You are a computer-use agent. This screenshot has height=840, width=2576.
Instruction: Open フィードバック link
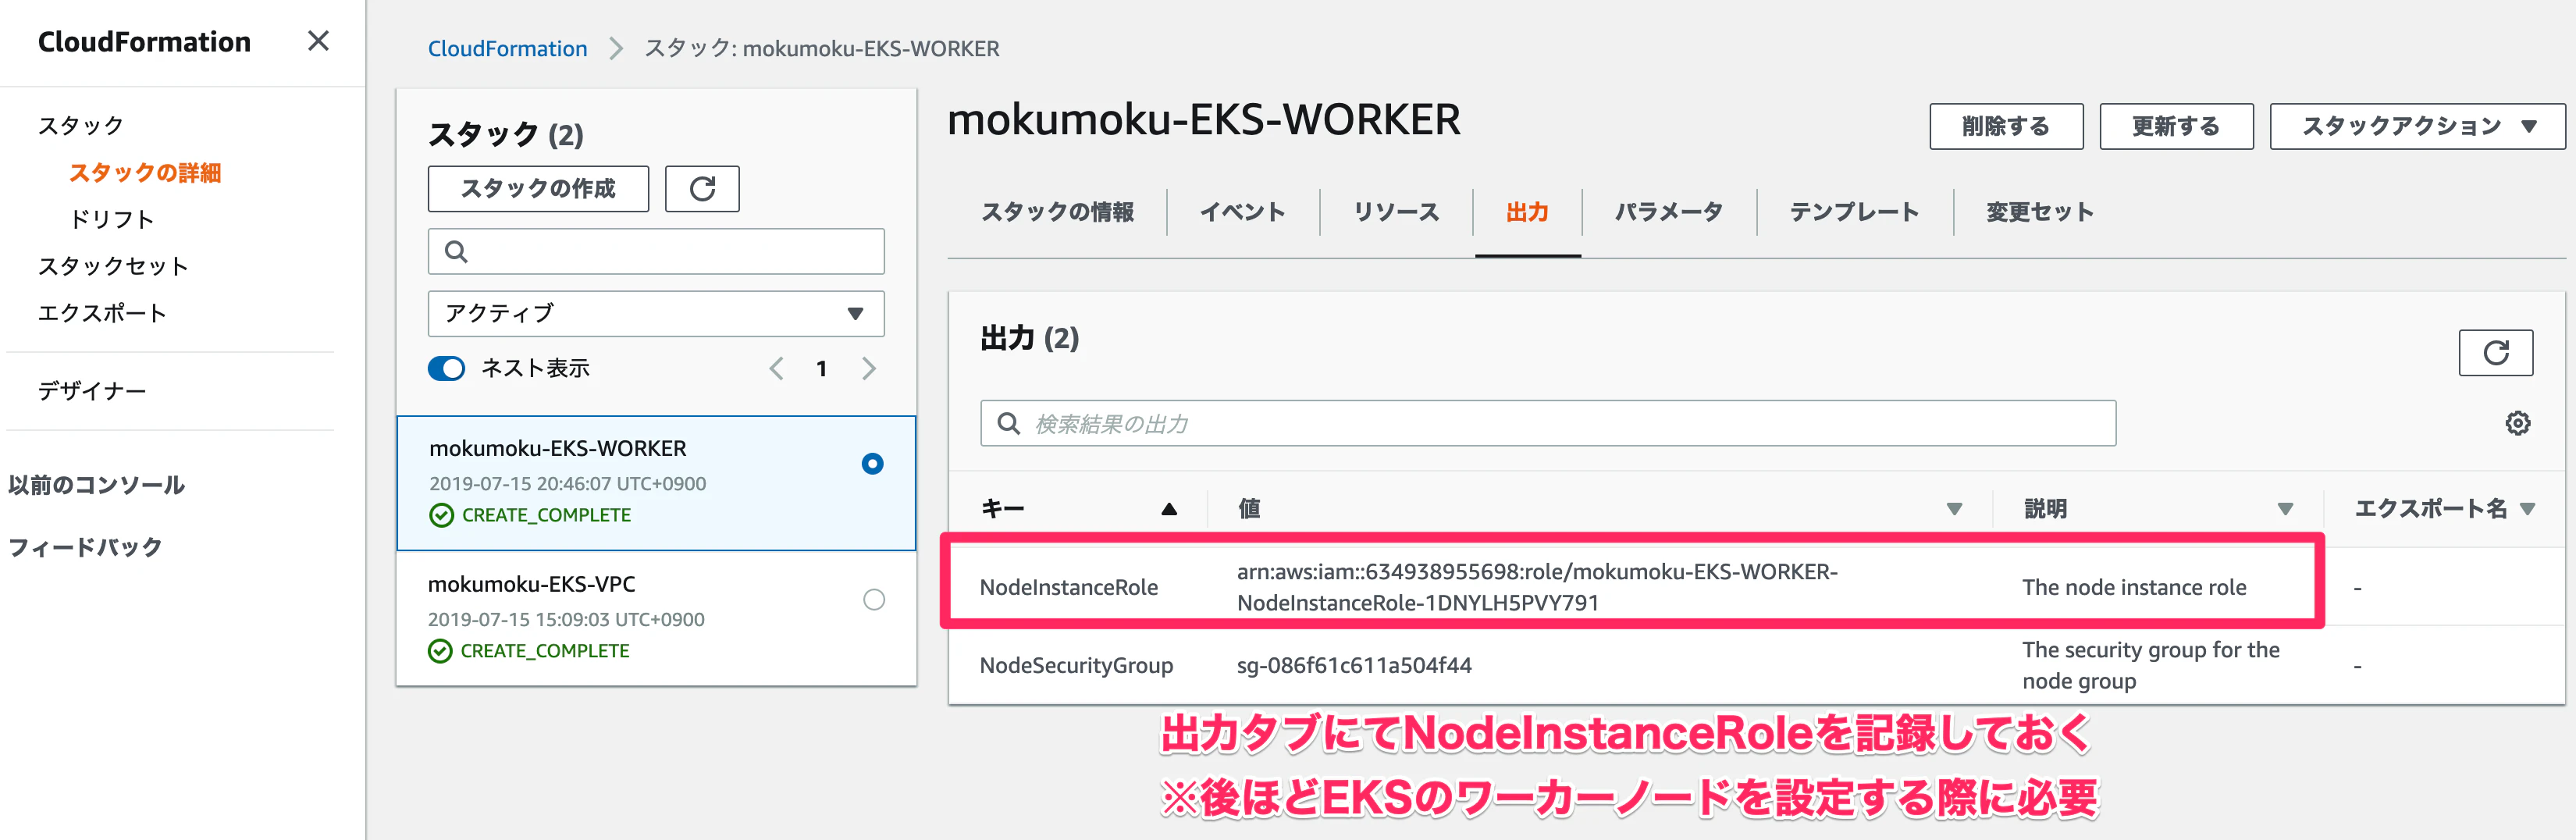(x=85, y=548)
